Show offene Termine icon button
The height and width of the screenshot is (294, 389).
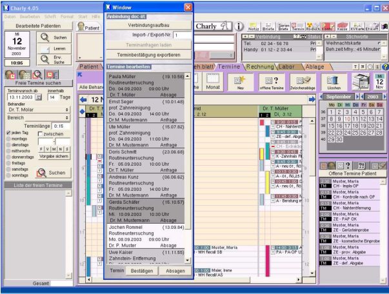click(272, 83)
